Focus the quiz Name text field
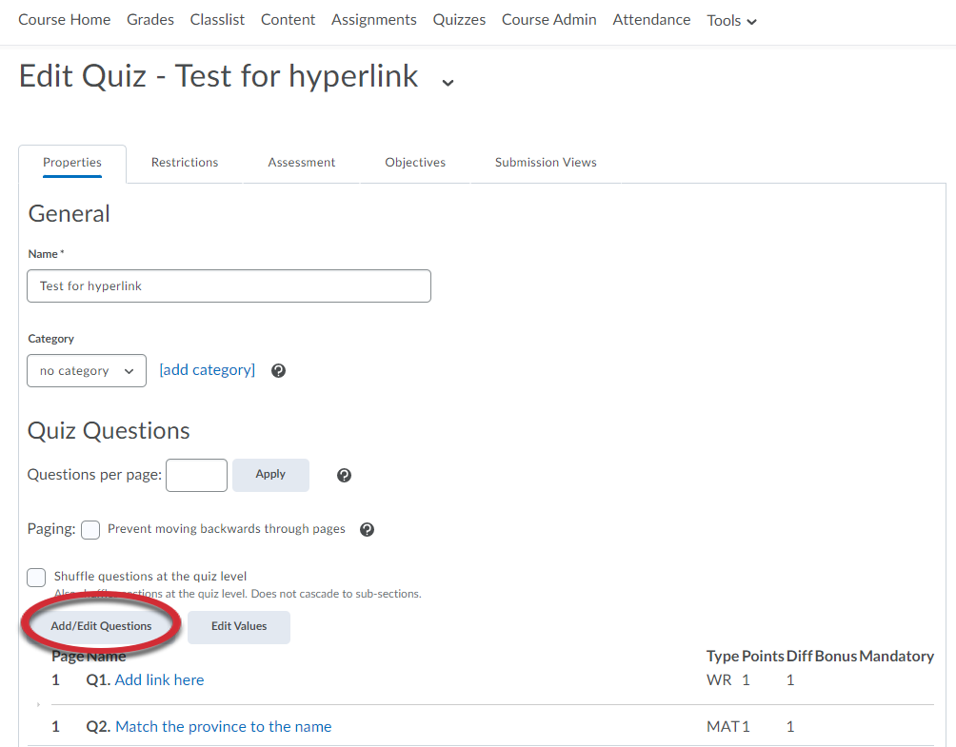 229,285
